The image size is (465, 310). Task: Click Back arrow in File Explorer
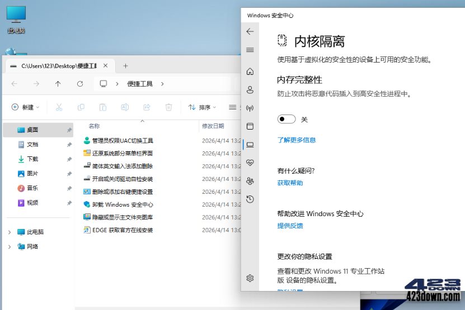click(14, 84)
